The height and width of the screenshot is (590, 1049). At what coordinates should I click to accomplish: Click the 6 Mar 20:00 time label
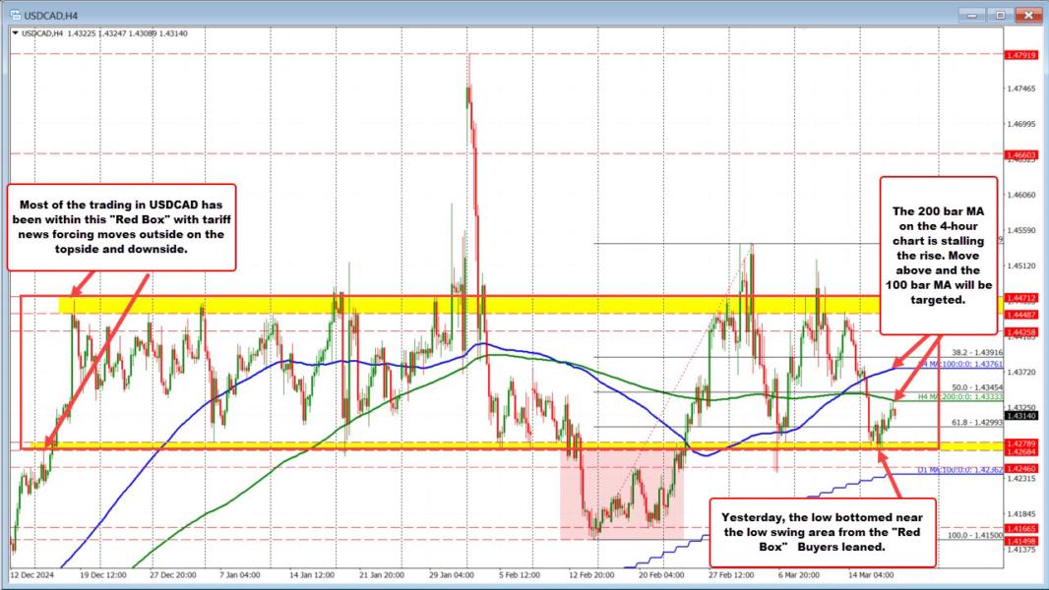point(798,574)
